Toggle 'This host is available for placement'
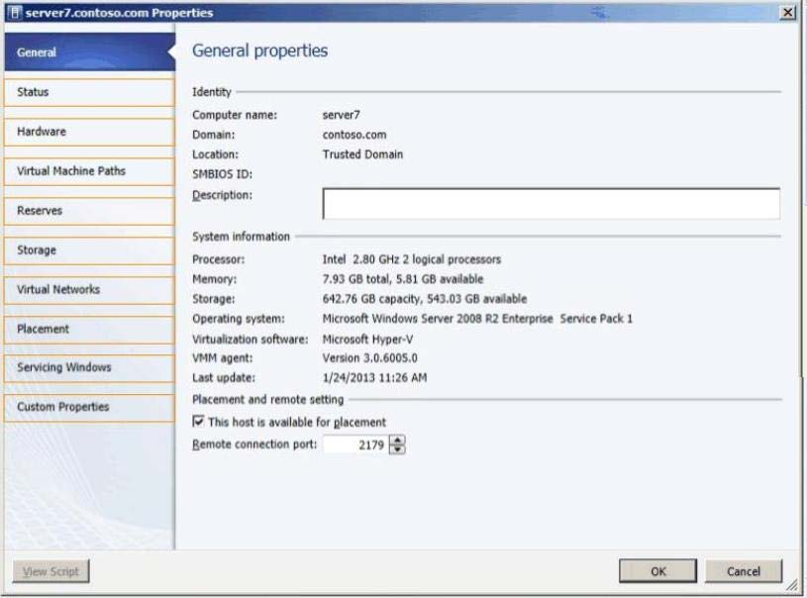Image resolution: width=807 pixels, height=598 pixels. tap(198, 422)
